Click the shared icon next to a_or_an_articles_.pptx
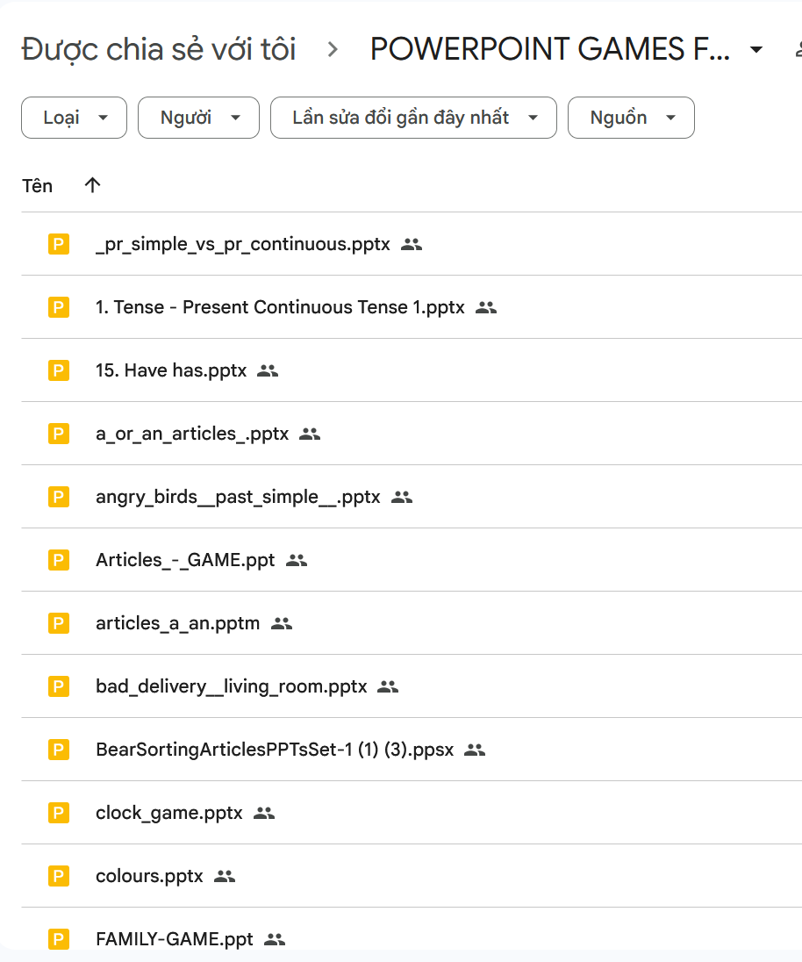802x962 pixels. [x=310, y=434]
